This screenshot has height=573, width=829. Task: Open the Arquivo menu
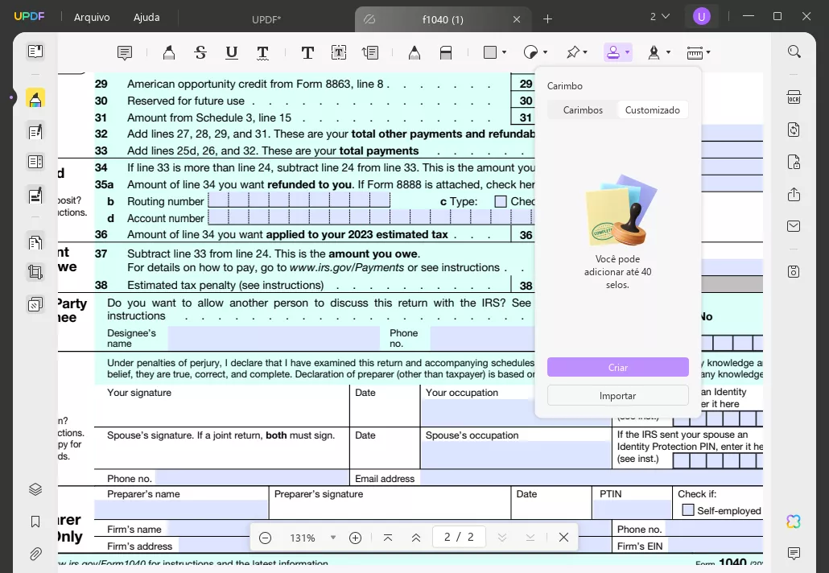[x=92, y=18]
